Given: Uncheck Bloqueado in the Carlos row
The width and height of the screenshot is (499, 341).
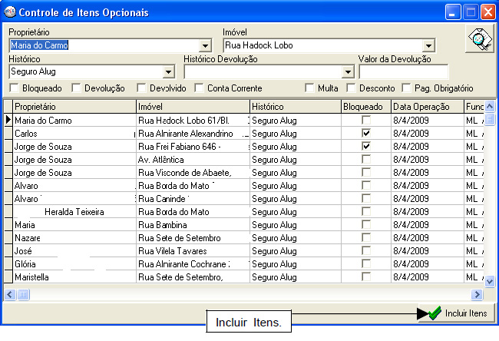Looking at the screenshot, I should (x=366, y=133).
